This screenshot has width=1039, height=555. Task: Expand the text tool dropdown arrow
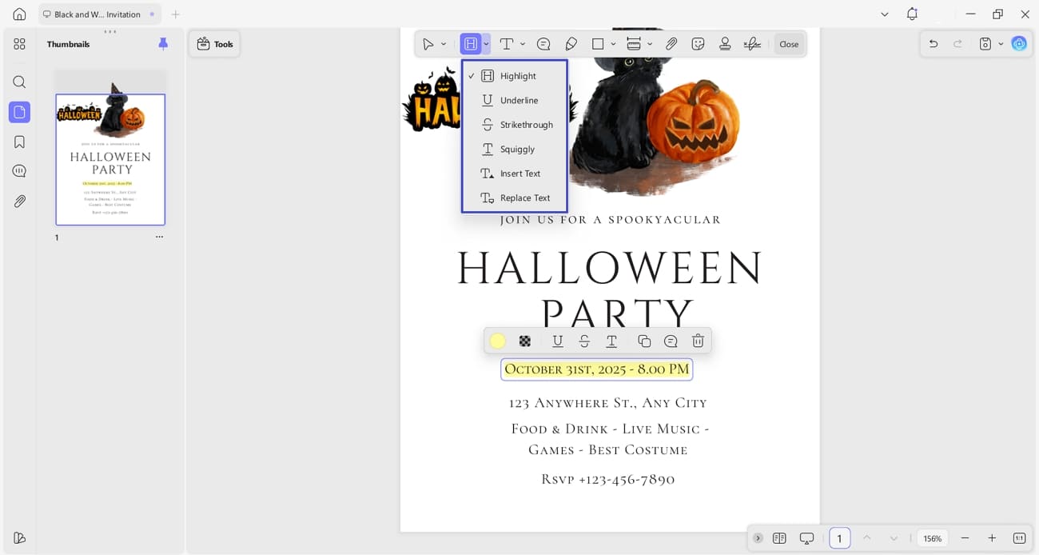(x=522, y=44)
